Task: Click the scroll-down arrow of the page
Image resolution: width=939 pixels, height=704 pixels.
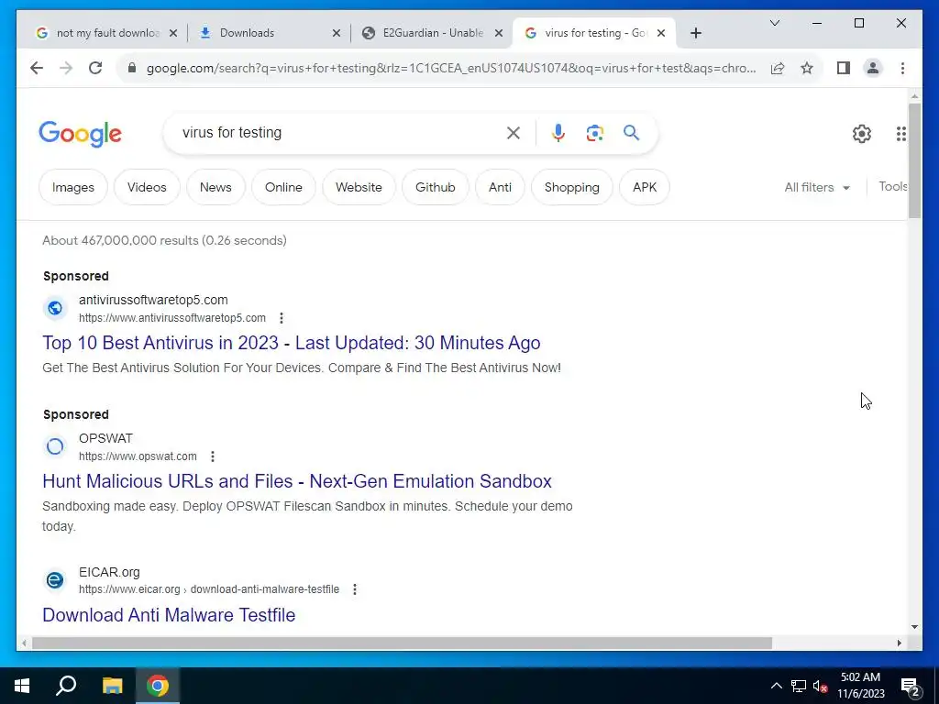Action: [914, 627]
